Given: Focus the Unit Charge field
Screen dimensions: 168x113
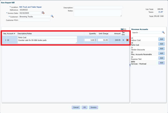Looking at the screenshot, I should point(103,40).
